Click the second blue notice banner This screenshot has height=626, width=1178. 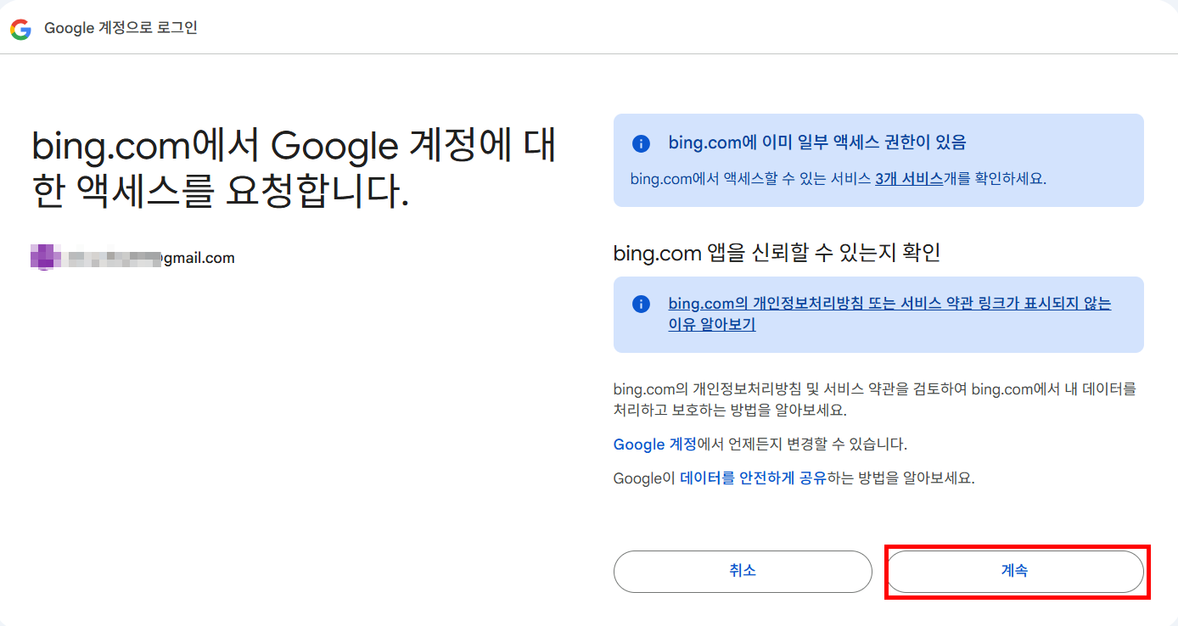click(879, 314)
